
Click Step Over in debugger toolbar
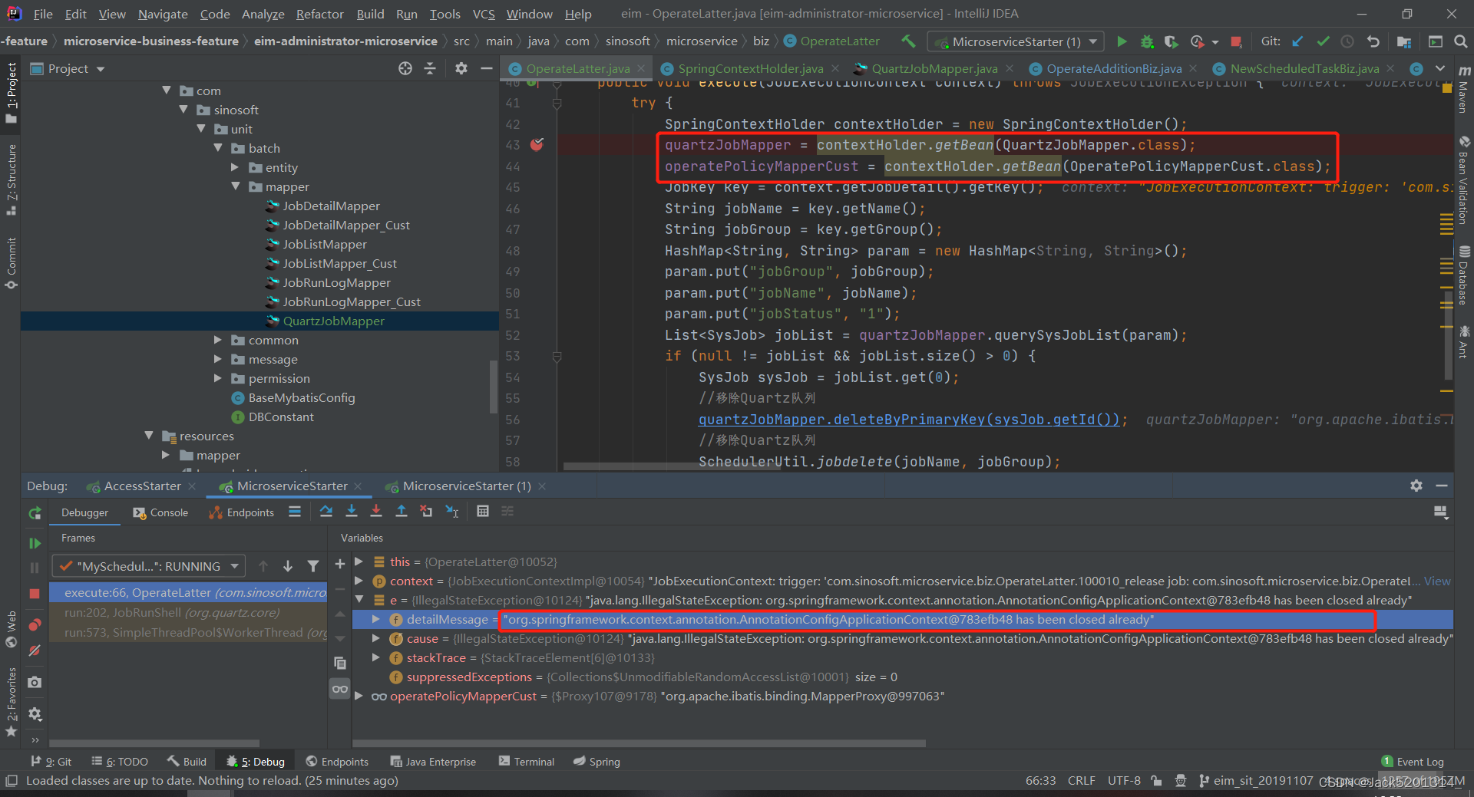(326, 512)
